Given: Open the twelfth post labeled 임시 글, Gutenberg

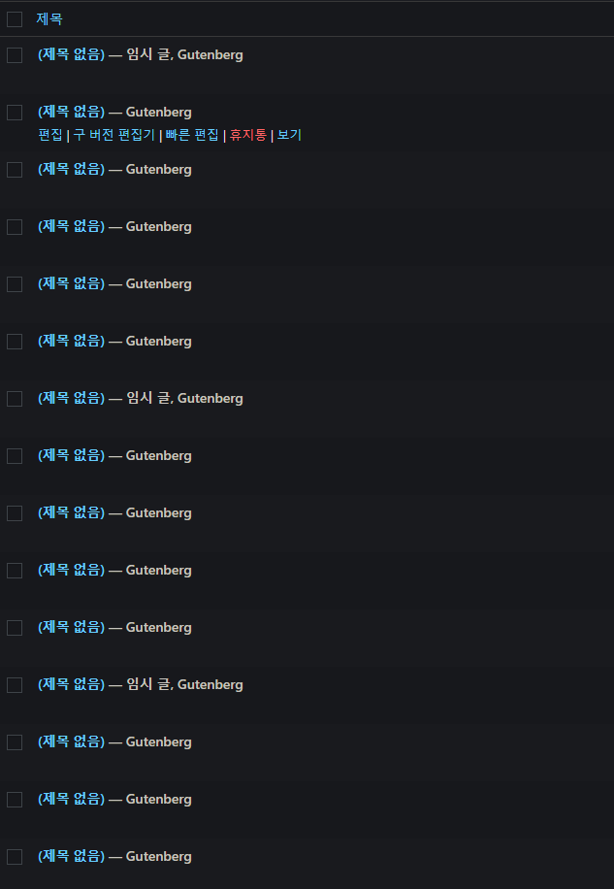Looking at the screenshot, I should (x=72, y=685).
